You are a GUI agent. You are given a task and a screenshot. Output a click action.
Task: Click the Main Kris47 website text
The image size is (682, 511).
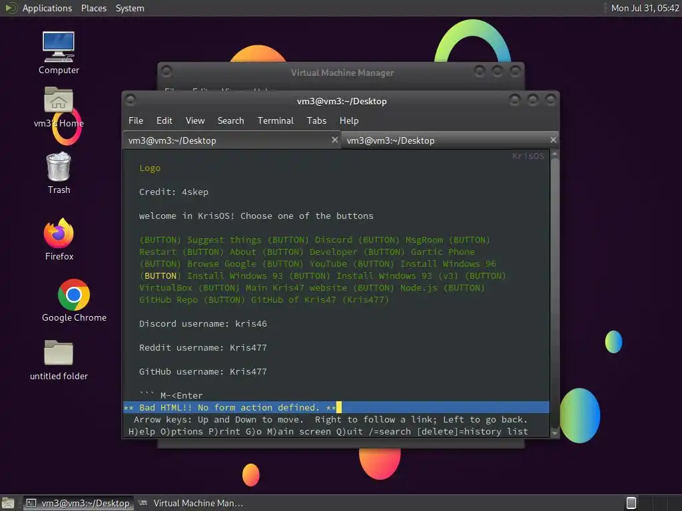[296, 287]
